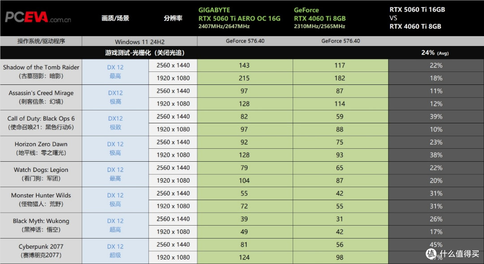The image size is (484, 264).
Task: Click DX12 极高 setting for Assassin's Creed Mirage
Action: click(115, 97)
